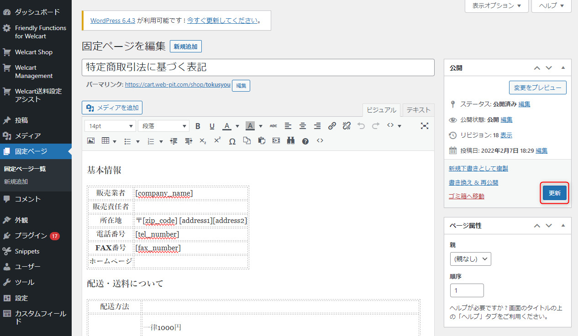Open the 親 parent page dropdown
Screen dimensions: 578x336
coord(470,259)
